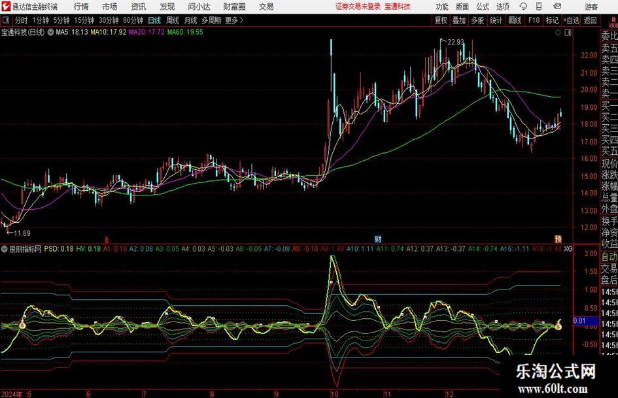Open F10 company info
The height and width of the screenshot is (398, 618).
[x=534, y=20]
